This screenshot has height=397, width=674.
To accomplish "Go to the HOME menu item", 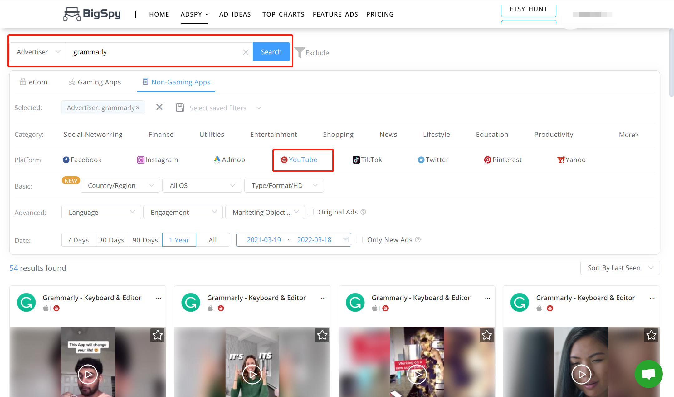I will (159, 14).
